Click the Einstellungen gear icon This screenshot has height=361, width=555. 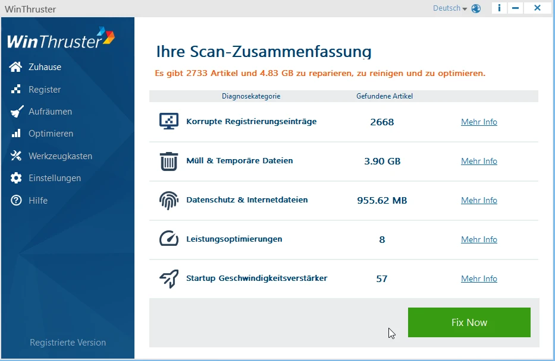pyautogui.click(x=16, y=178)
